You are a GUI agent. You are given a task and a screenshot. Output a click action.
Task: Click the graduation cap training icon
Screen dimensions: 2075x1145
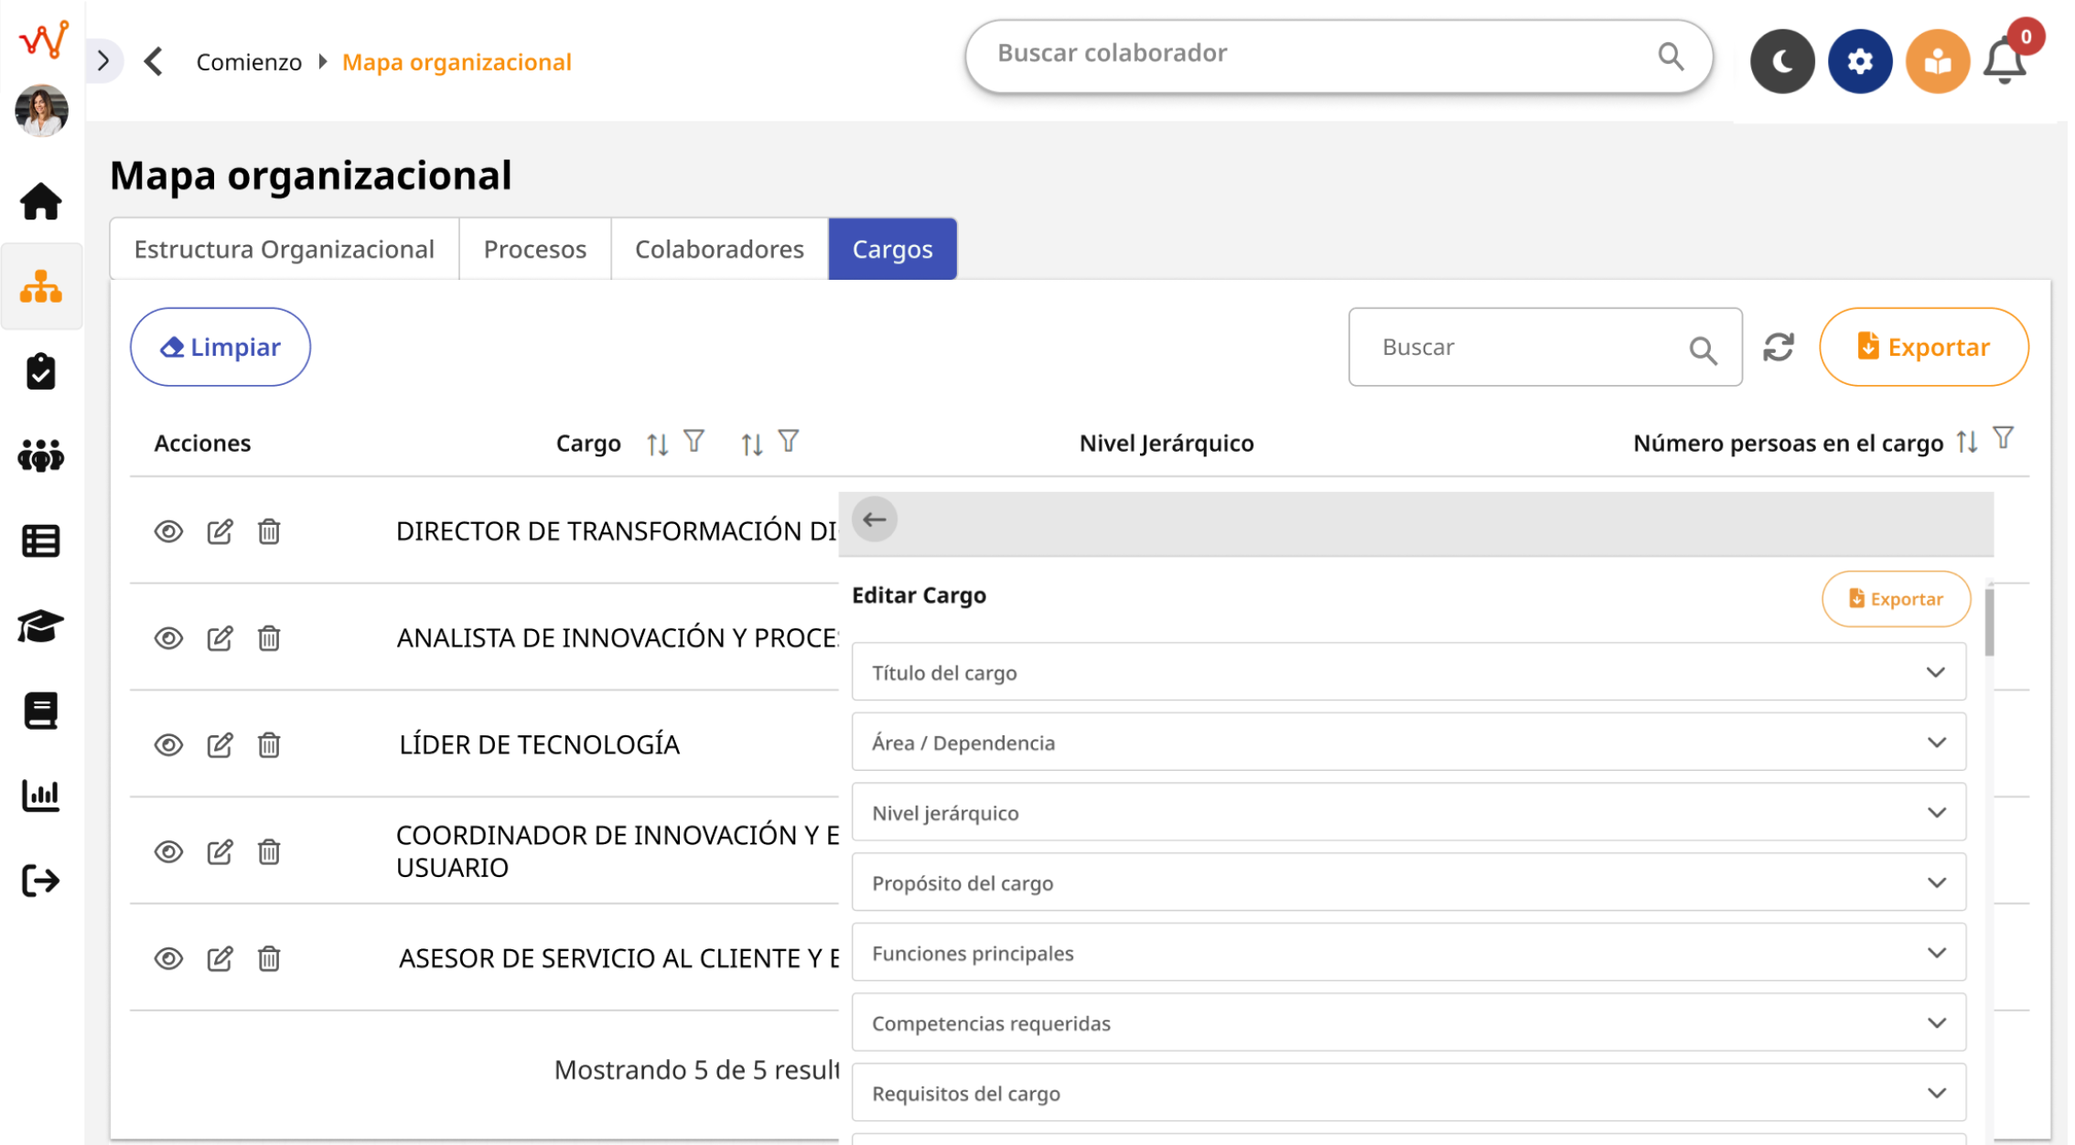pos(40,626)
